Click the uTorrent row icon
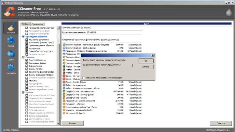This screenshot has width=235, height=132. point(64,104)
